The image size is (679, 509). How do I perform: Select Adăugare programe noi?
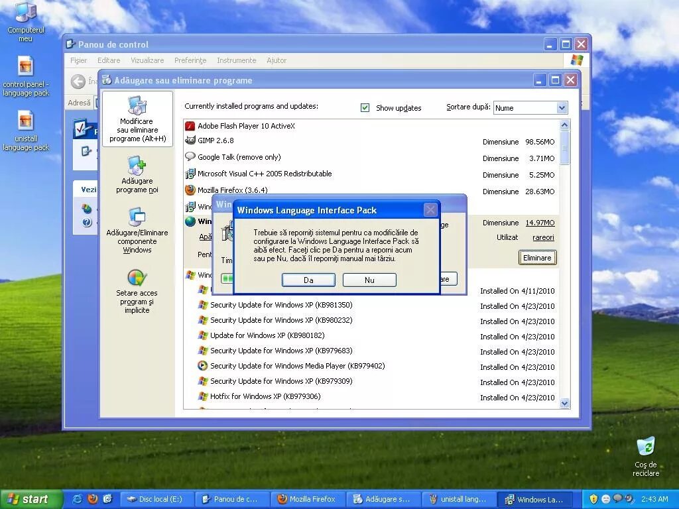137,175
